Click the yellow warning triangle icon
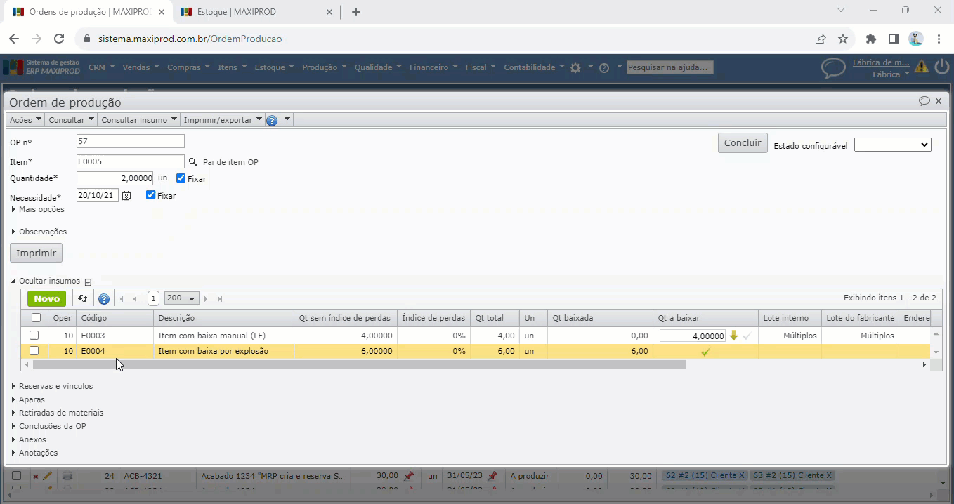 [x=922, y=67]
